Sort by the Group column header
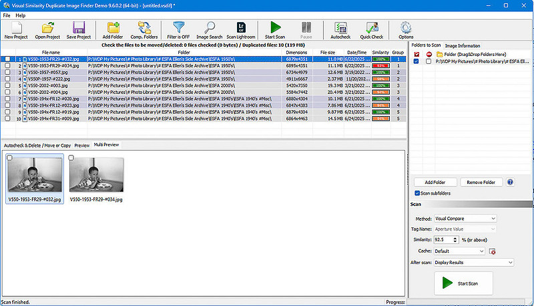The image size is (534, 306). pos(398,53)
